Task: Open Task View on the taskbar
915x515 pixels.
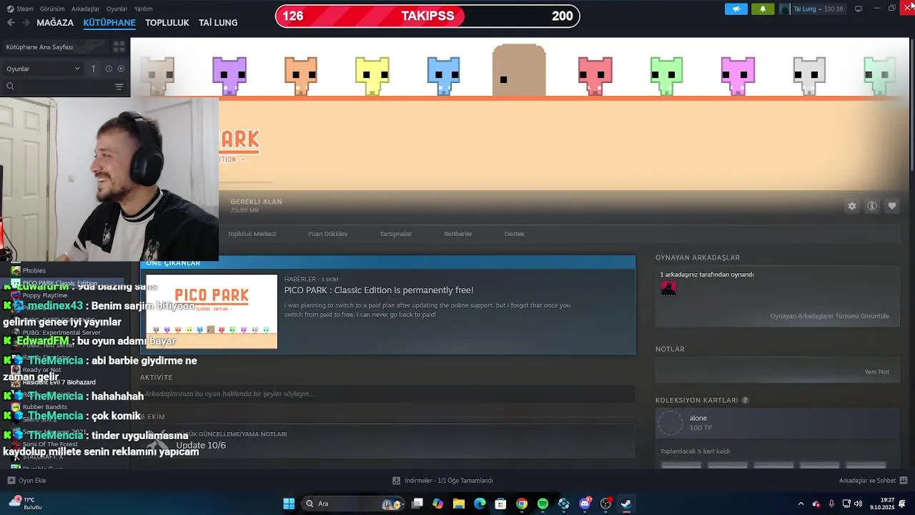Action: pyautogui.click(x=417, y=504)
